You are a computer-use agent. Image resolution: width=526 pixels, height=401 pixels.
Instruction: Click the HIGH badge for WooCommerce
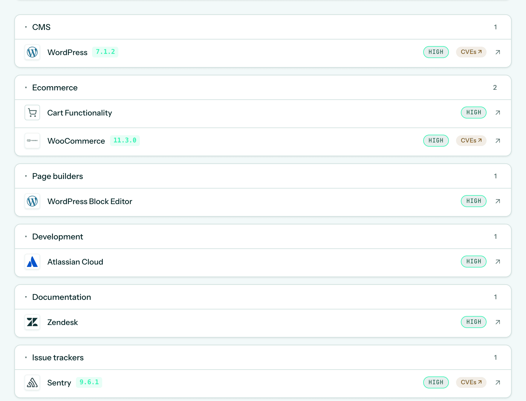(436, 141)
